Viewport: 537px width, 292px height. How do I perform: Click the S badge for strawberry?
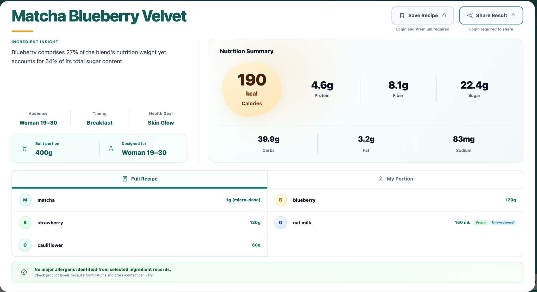(25, 223)
